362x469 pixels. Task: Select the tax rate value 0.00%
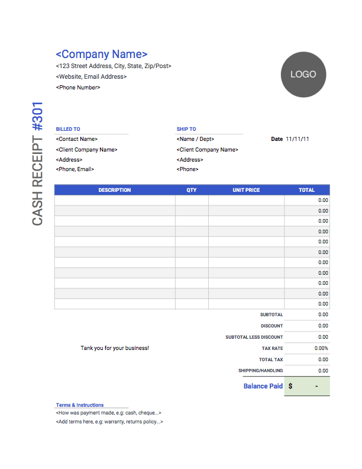point(321,348)
